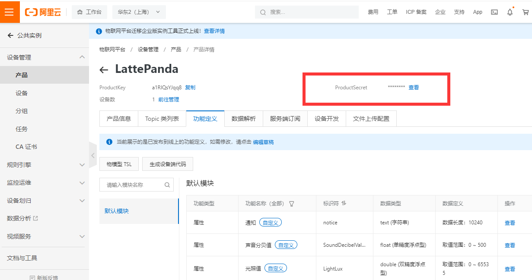The height and width of the screenshot is (280, 532).
Task: Click the 搜索 search input field
Action: [x=307, y=12]
